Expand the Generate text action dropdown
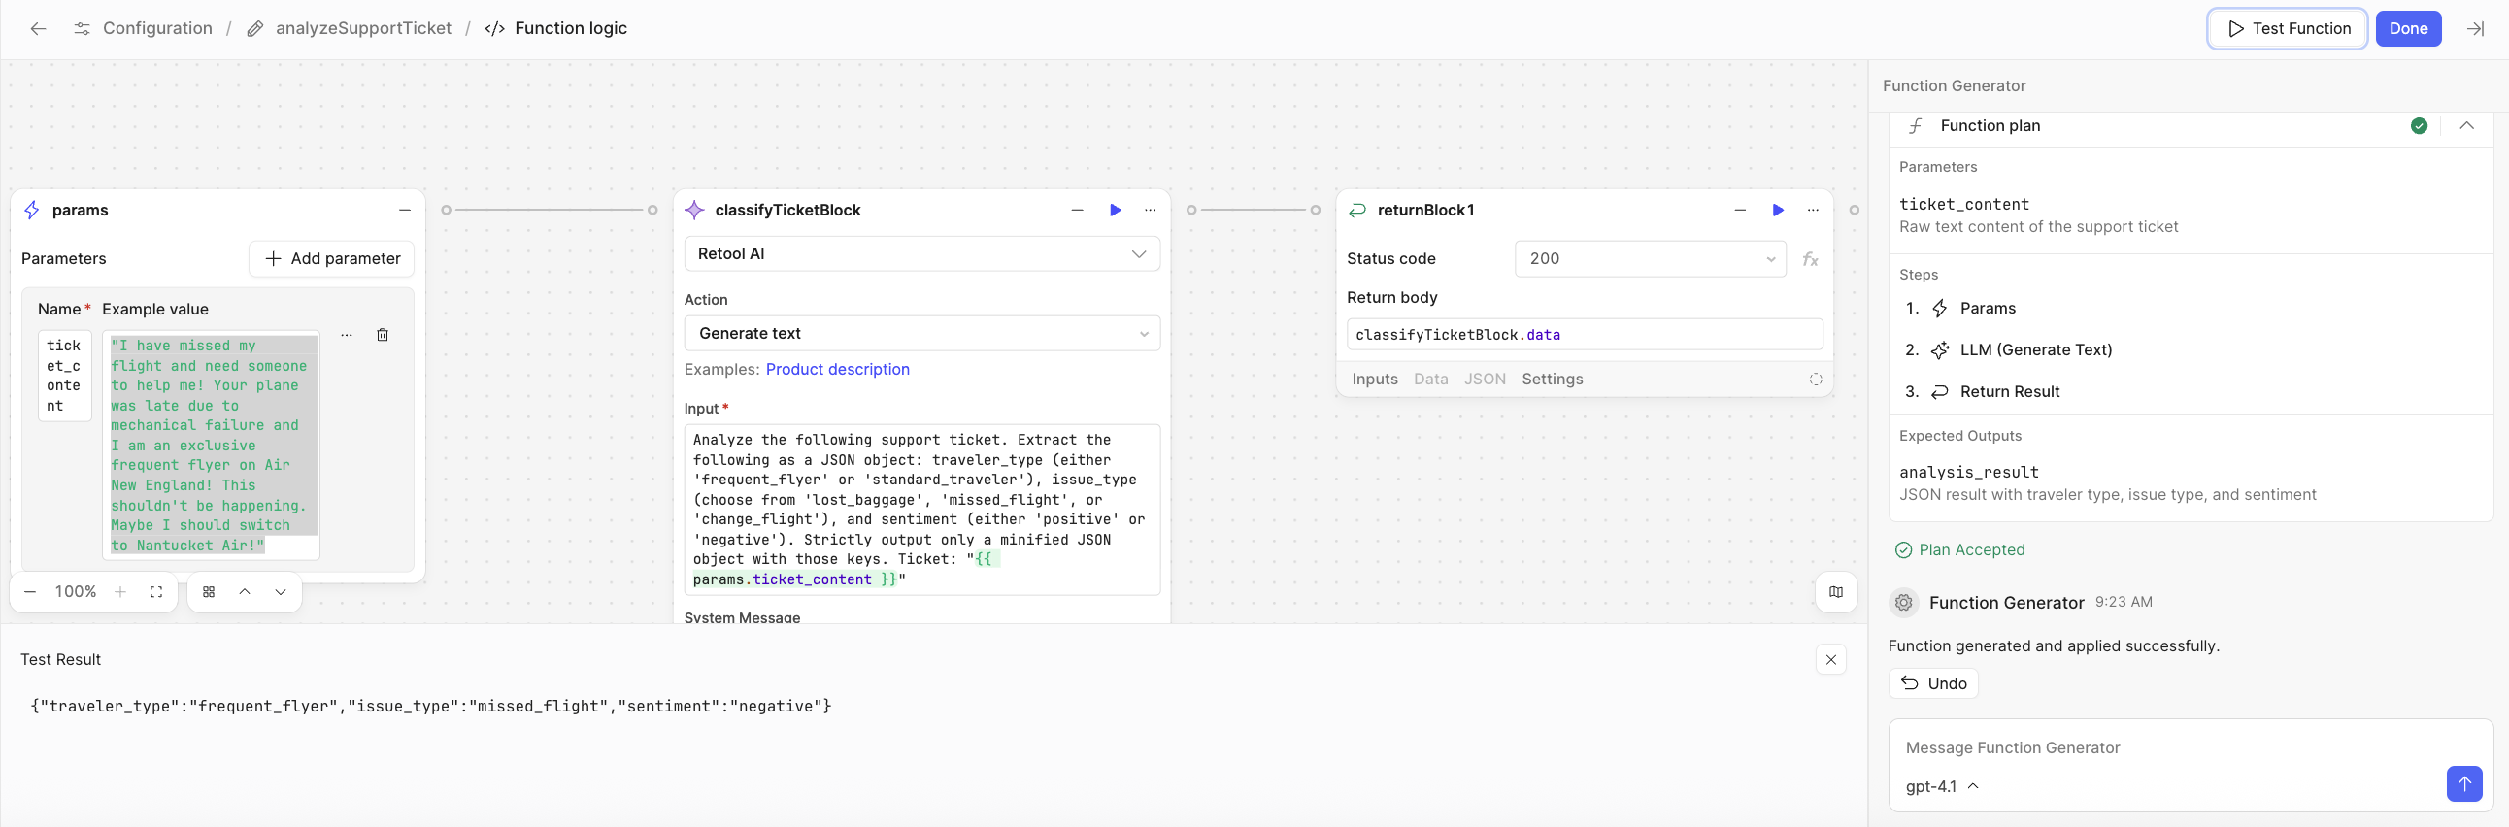Screen dimensions: 2509x827 (x=921, y=334)
